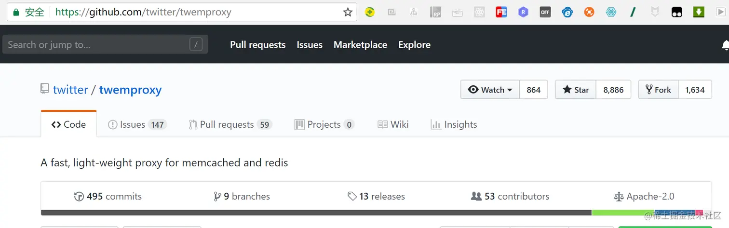View the 1,634 forks count
Viewport: 729px width, 228px height.
[695, 90]
